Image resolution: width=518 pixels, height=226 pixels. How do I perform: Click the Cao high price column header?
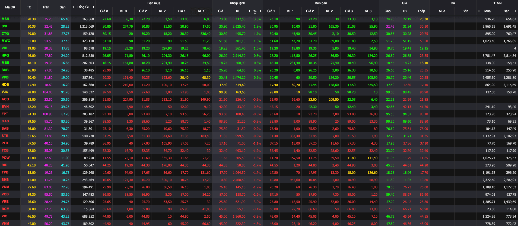coord(387,11)
